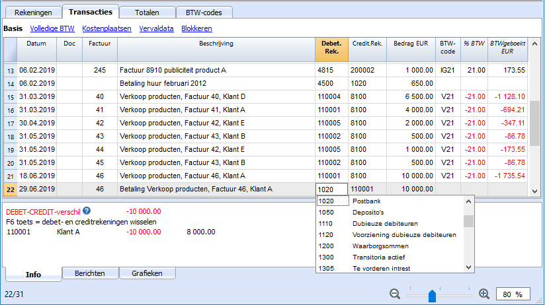This screenshot has width=545, height=305.
Task: Open the Vervaldata view link
Action: coord(156,28)
